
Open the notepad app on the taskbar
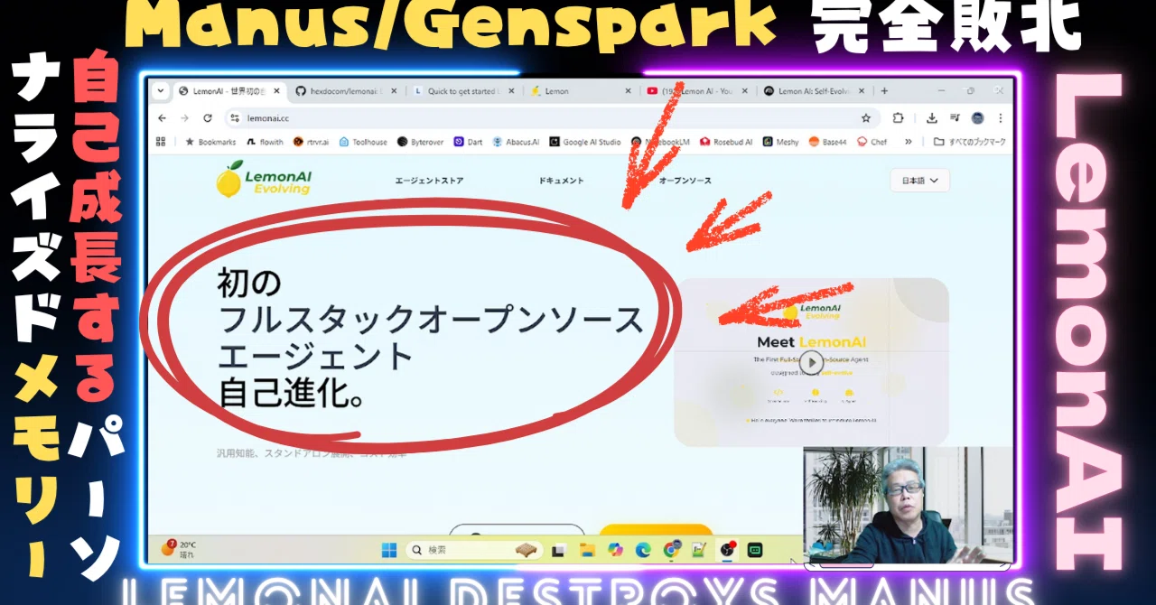point(698,549)
